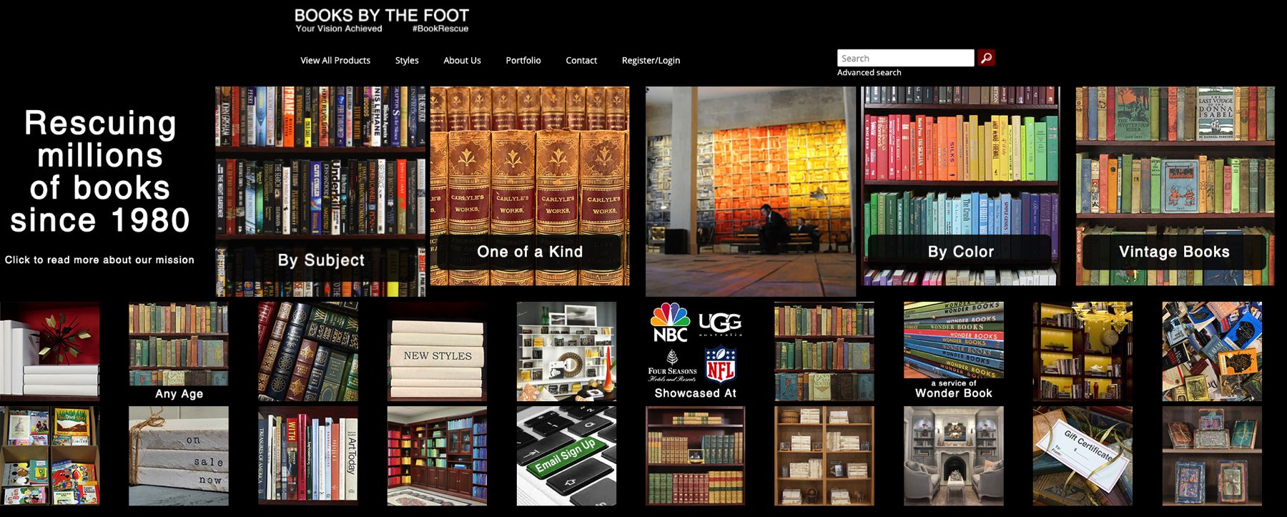Viewport: 1287px width, 517px height.
Task: Open the By Subject category banner
Action: tap(320, 192)
